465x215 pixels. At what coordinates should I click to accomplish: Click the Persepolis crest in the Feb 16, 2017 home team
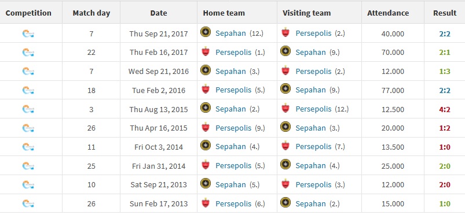(x=206, y=51)
